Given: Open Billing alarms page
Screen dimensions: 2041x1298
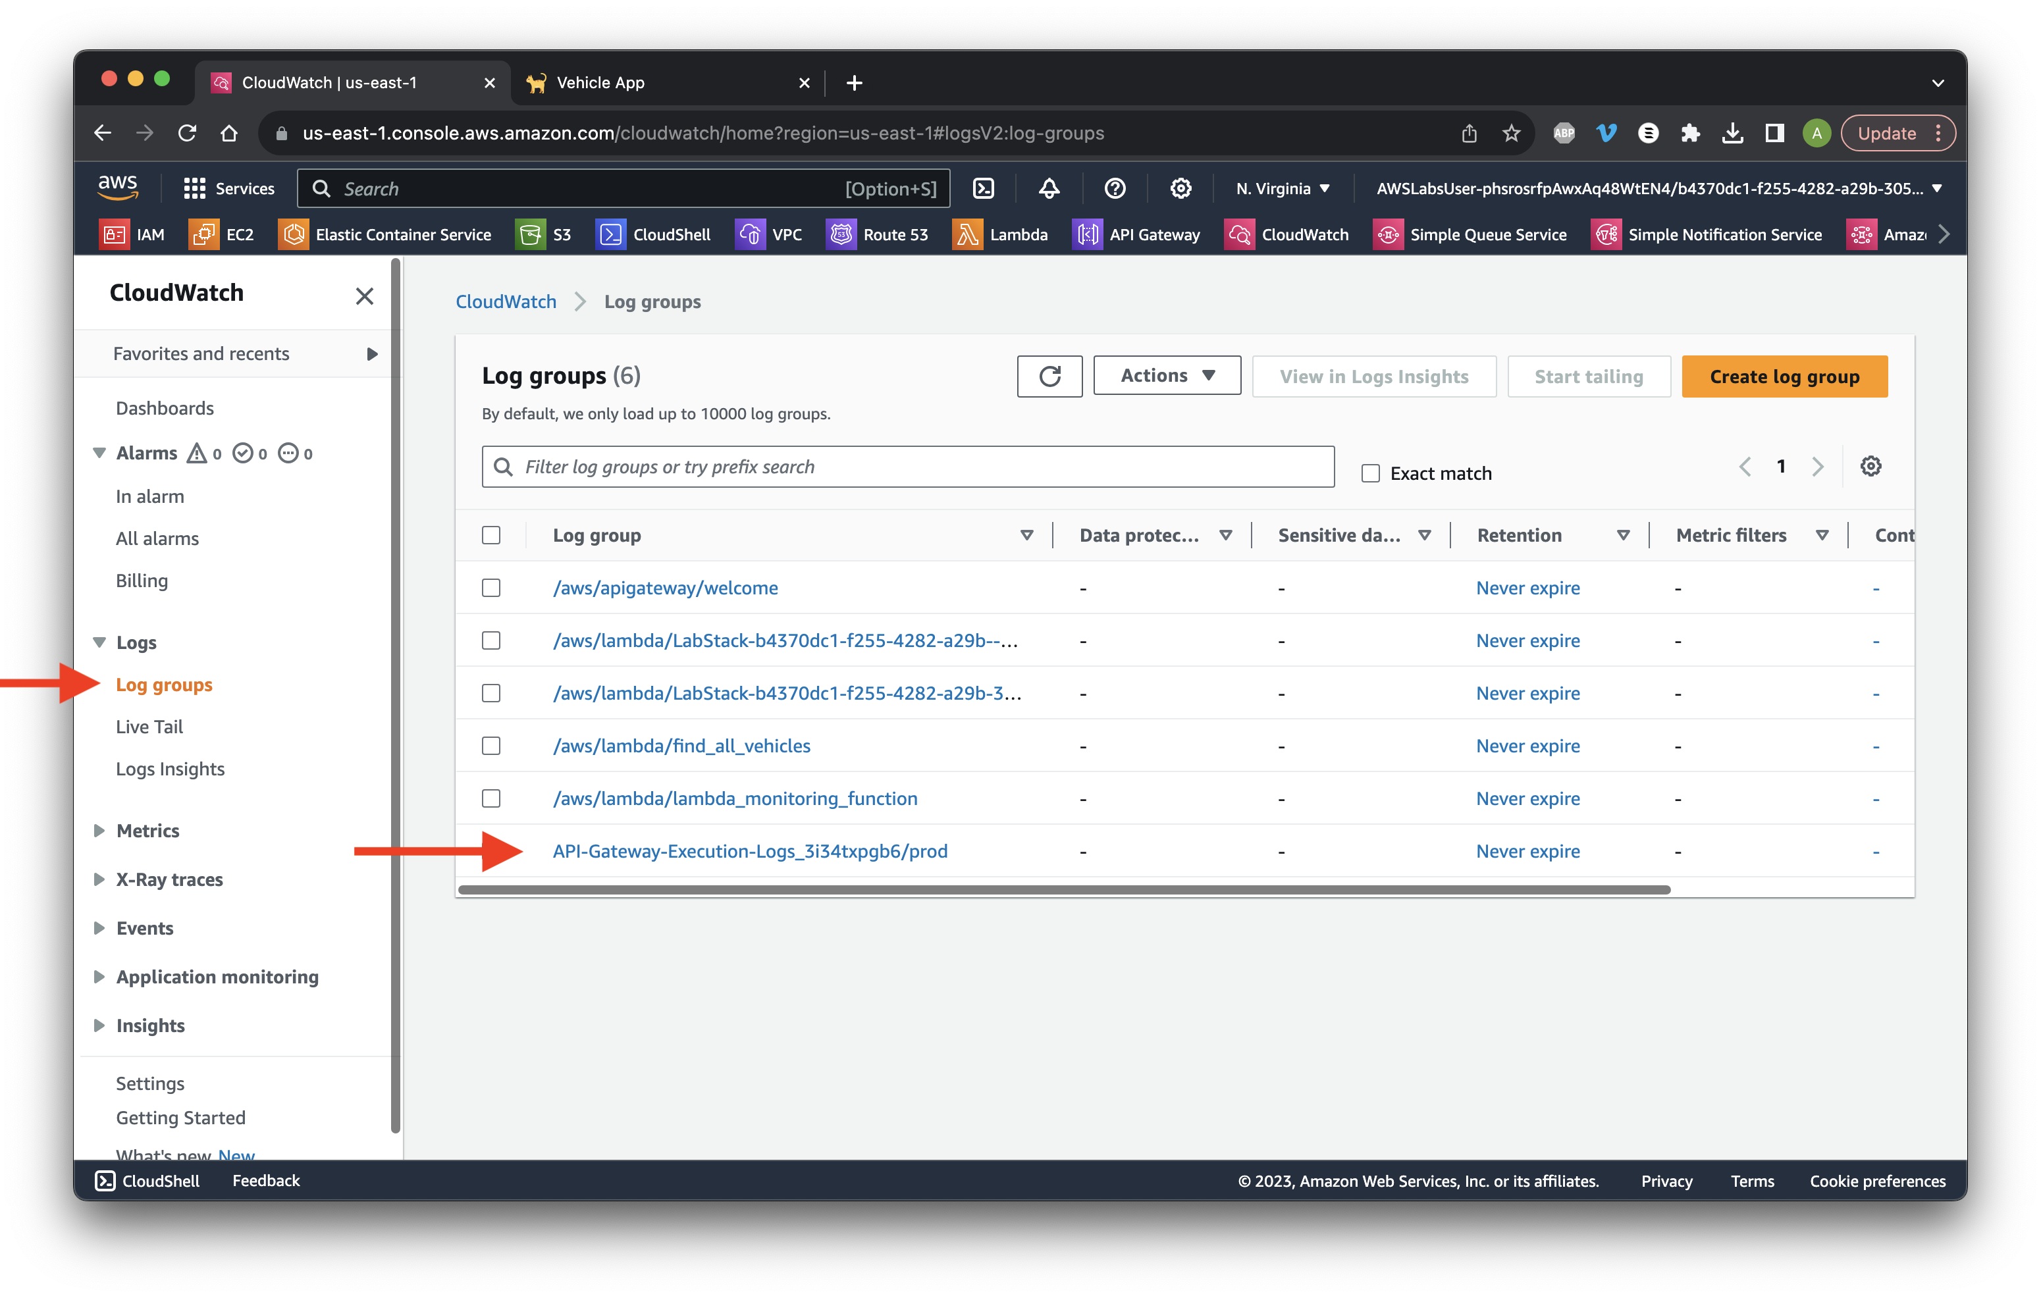Looking at the screenshot, I should tap(142, 581).
